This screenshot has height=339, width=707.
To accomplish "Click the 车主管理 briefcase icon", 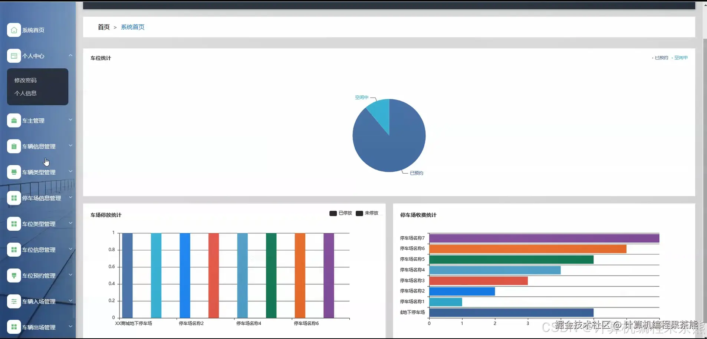I will click(x=14, y=121).
